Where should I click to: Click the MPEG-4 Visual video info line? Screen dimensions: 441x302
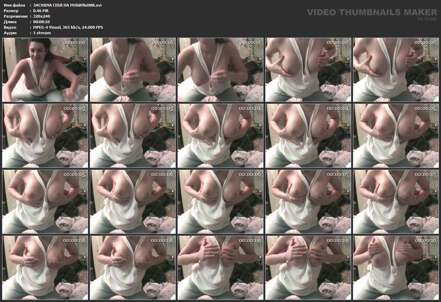(68, 27)
